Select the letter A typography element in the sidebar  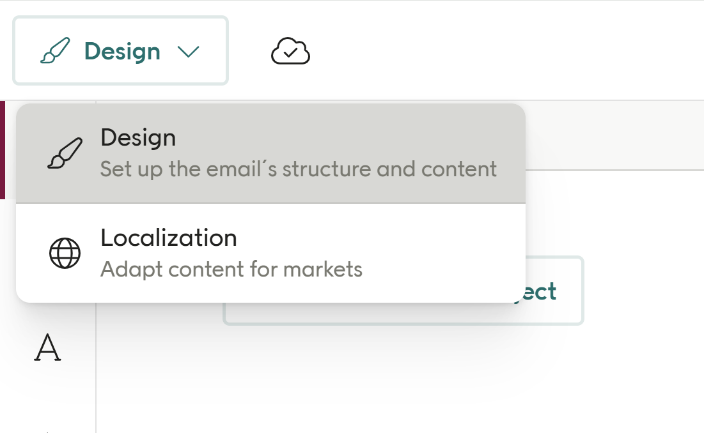click(49, 348)
